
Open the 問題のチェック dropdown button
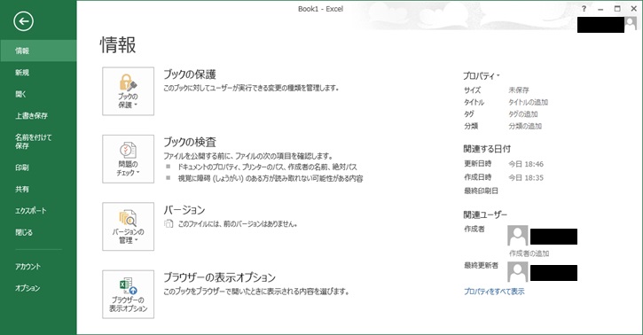pyautogui.click(x=128, y=159)
